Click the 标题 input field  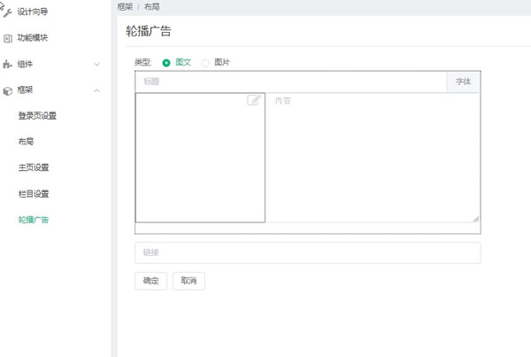tap(292, 81)
